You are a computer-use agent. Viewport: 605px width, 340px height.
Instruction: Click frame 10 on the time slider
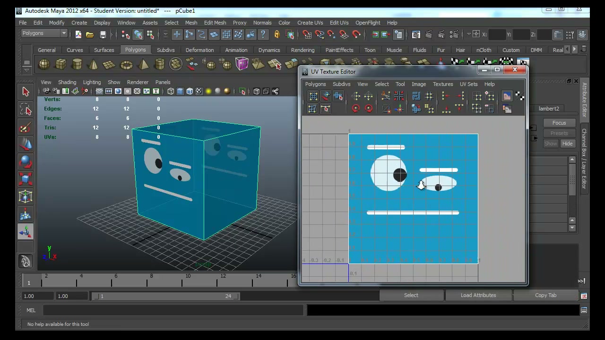click(188, 279)
